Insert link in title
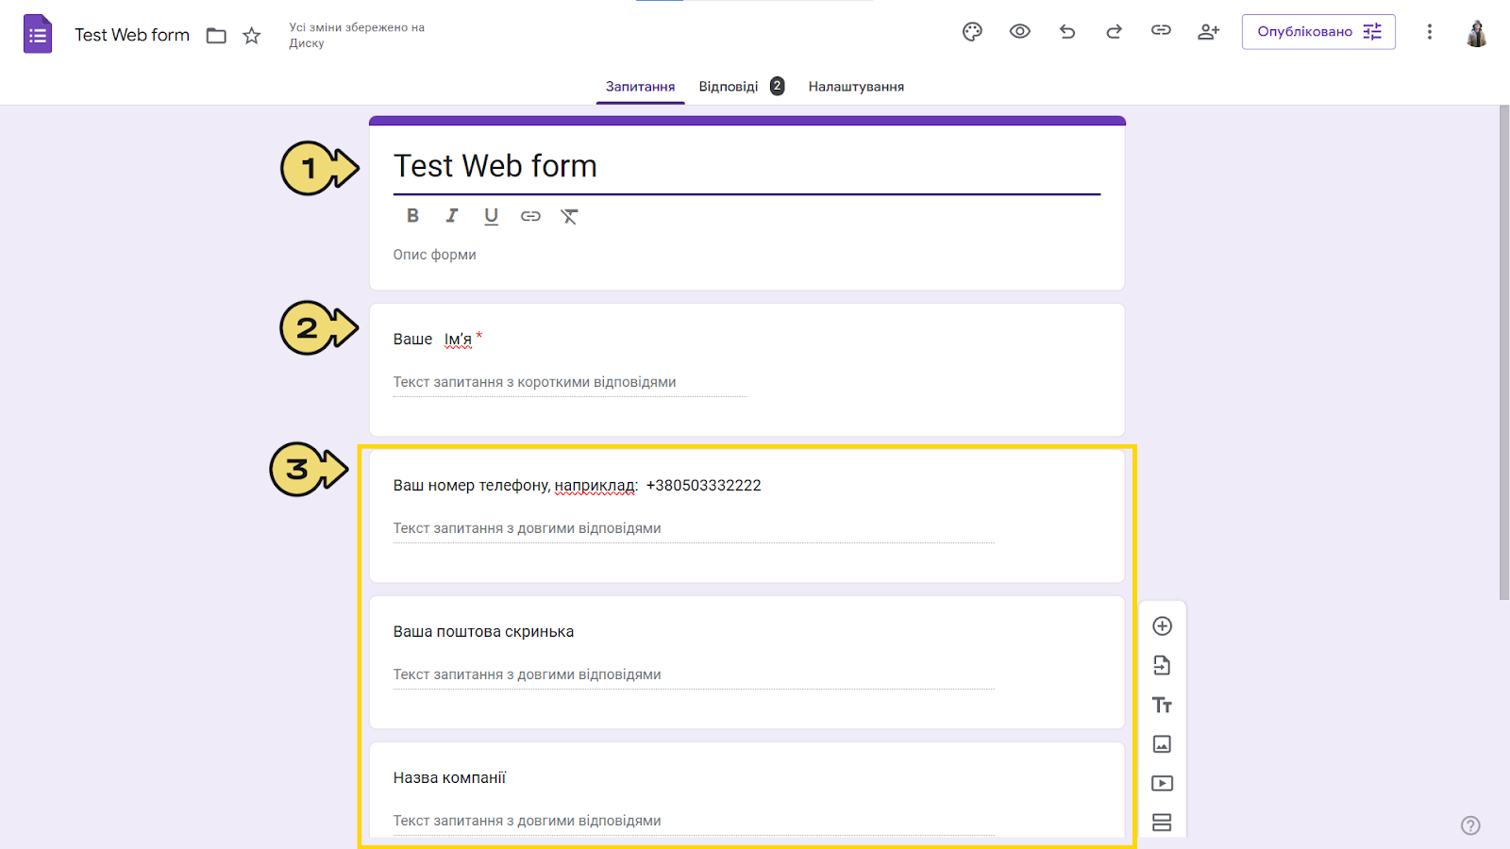Viewport: 1510px width, 849px height. tap(530, 216)
